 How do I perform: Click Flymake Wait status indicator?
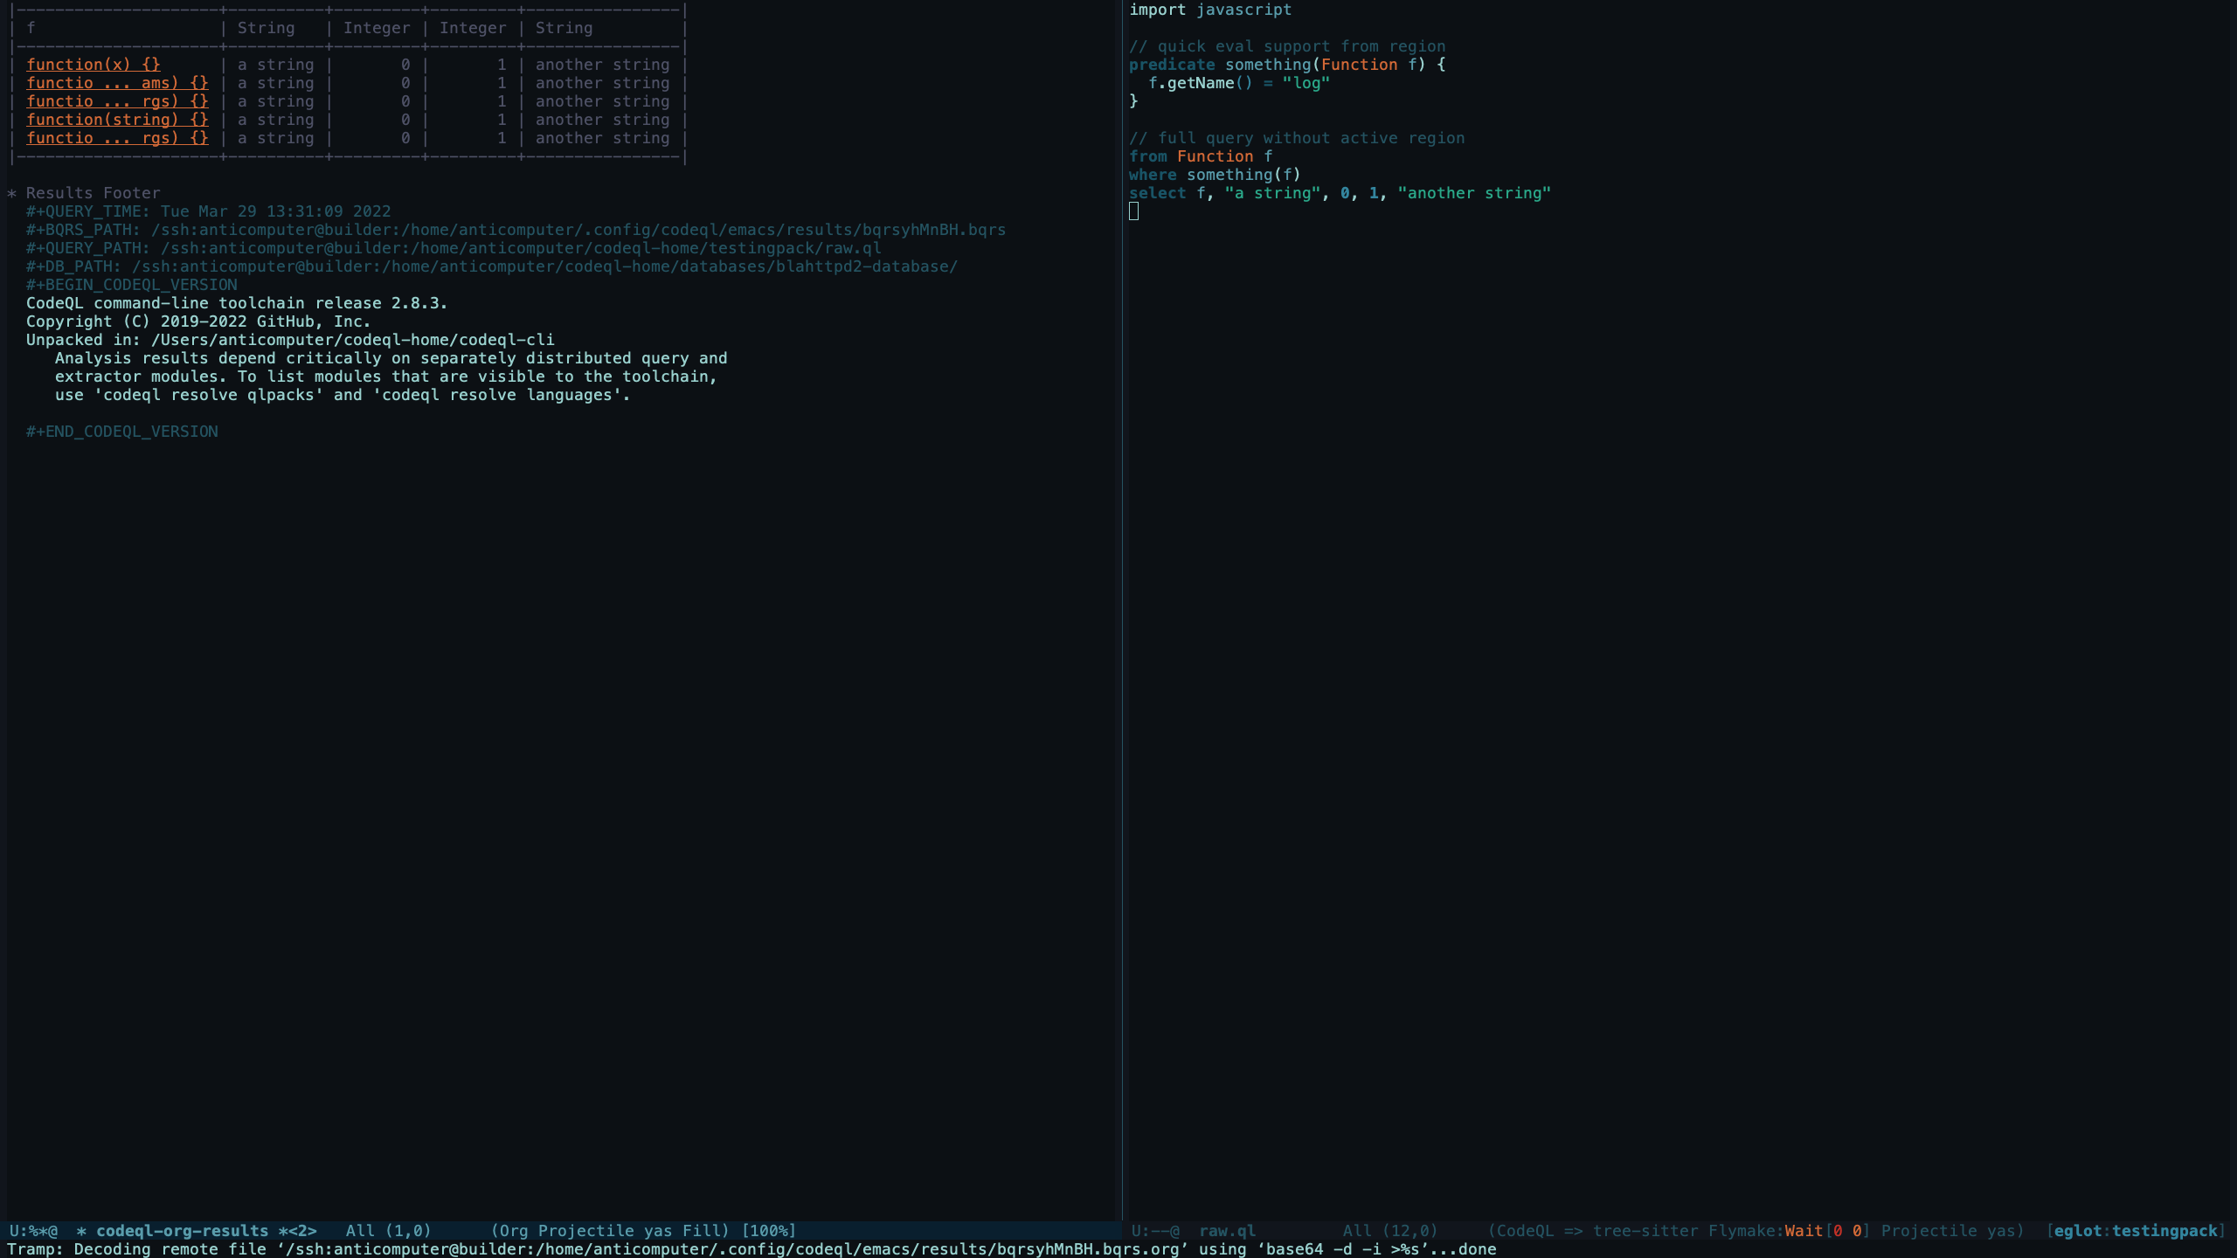pyautogui.click(x=1803, y=1231)
